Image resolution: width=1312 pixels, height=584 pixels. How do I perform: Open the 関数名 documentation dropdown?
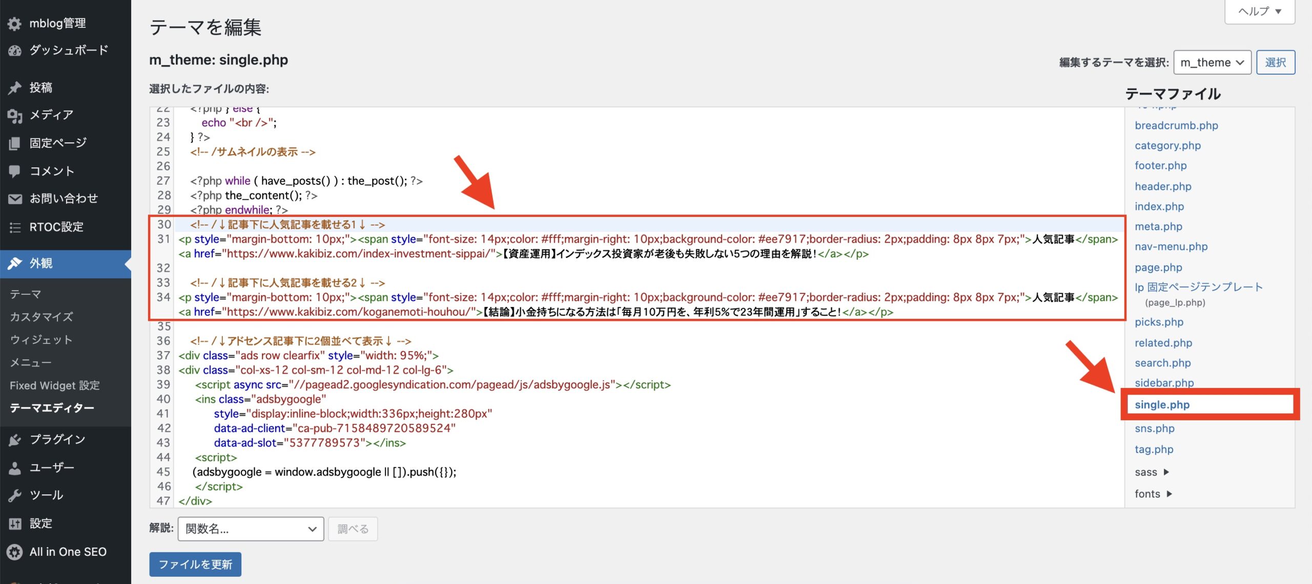(x=251, y=529)
